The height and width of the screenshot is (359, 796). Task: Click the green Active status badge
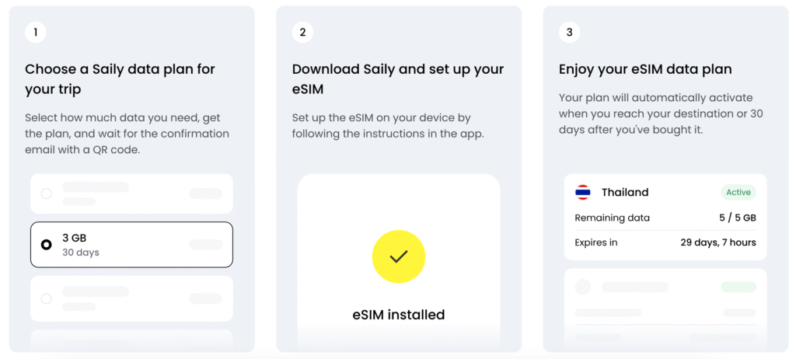(738, 193)
